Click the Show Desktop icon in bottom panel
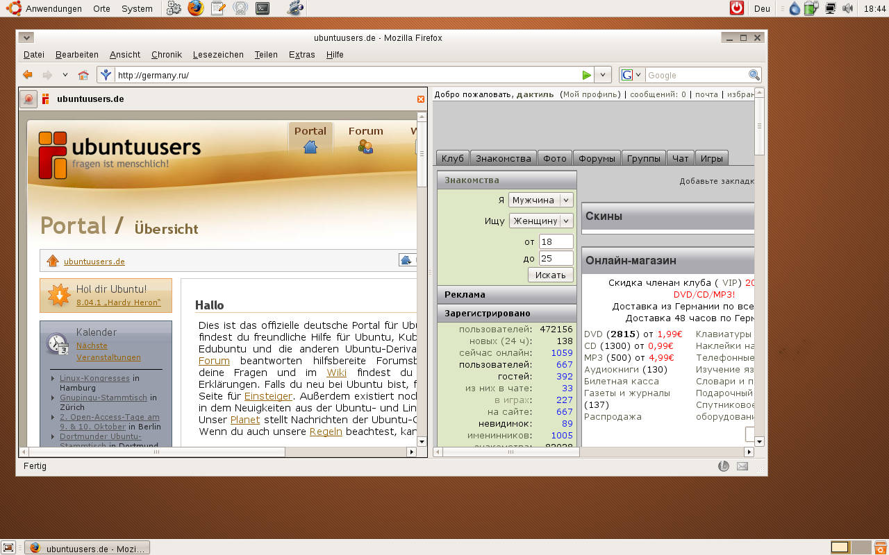Screen dimensions: 889x555 (8, 547)
